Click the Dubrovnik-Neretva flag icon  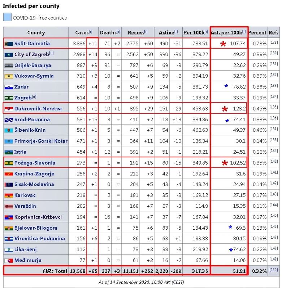[9, 109]
